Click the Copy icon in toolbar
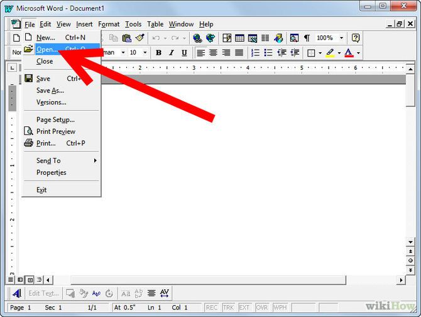421x317 pixels. (114, 38)
